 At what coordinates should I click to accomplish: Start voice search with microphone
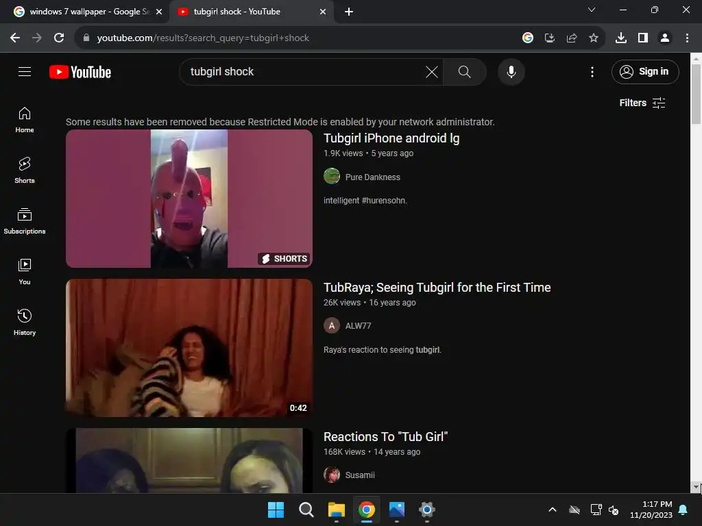pos(511,71)
